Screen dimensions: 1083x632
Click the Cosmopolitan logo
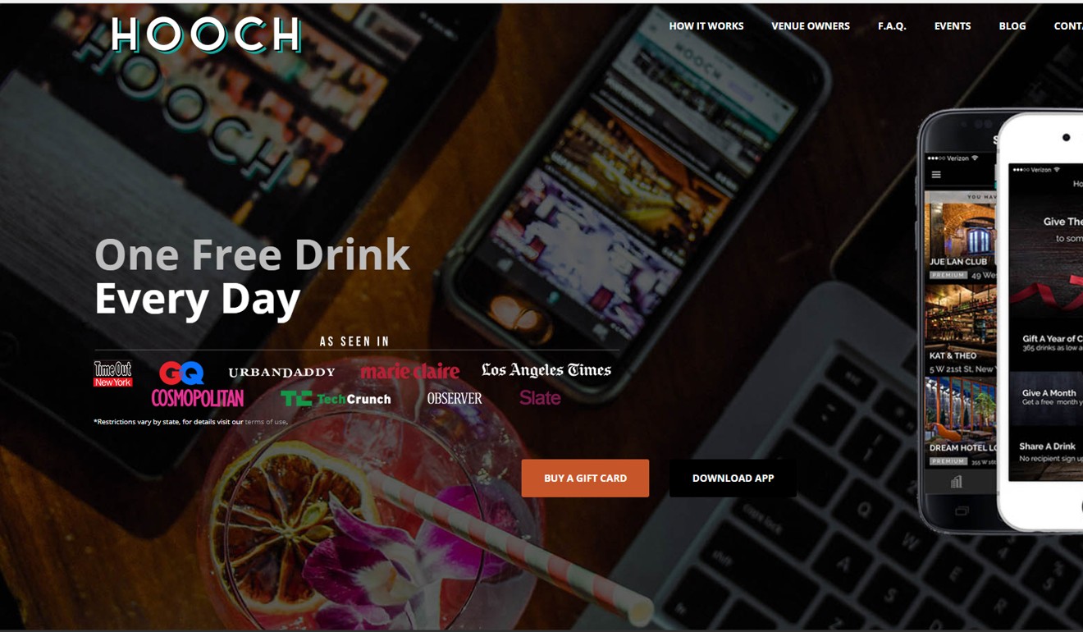point(198,398)
